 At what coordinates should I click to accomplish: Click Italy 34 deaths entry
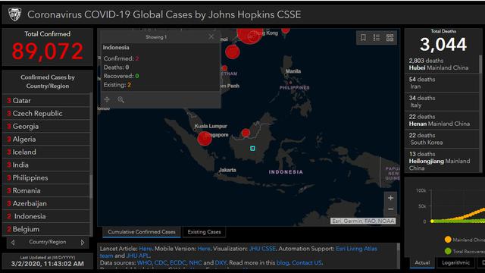click(442, 102)
